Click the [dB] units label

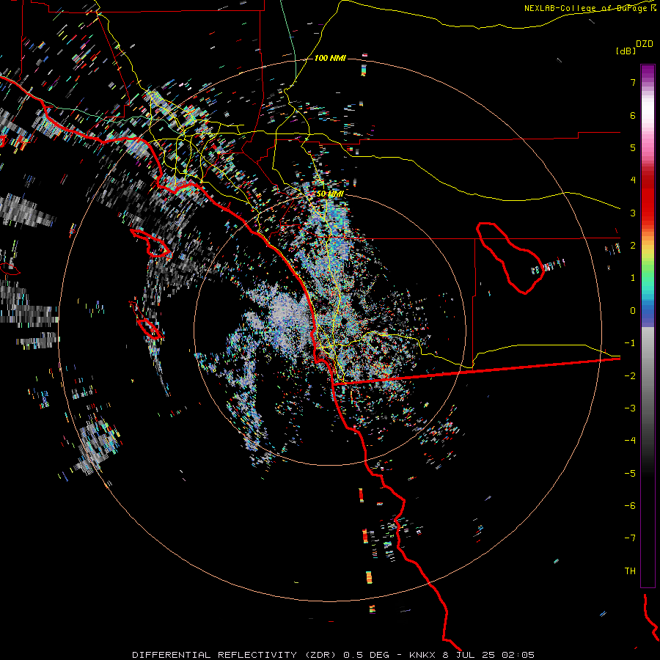626,51
